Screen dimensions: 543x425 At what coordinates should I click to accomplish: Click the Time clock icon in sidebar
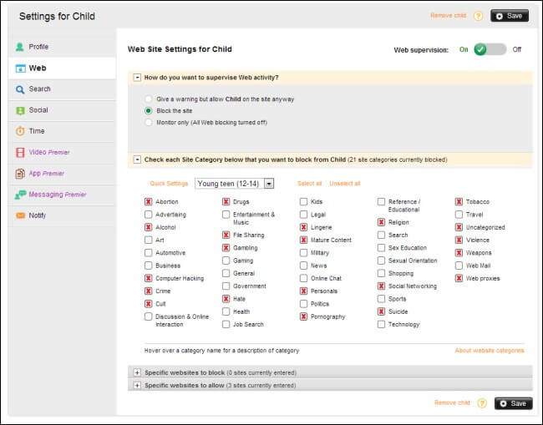[x=20, y=131]
